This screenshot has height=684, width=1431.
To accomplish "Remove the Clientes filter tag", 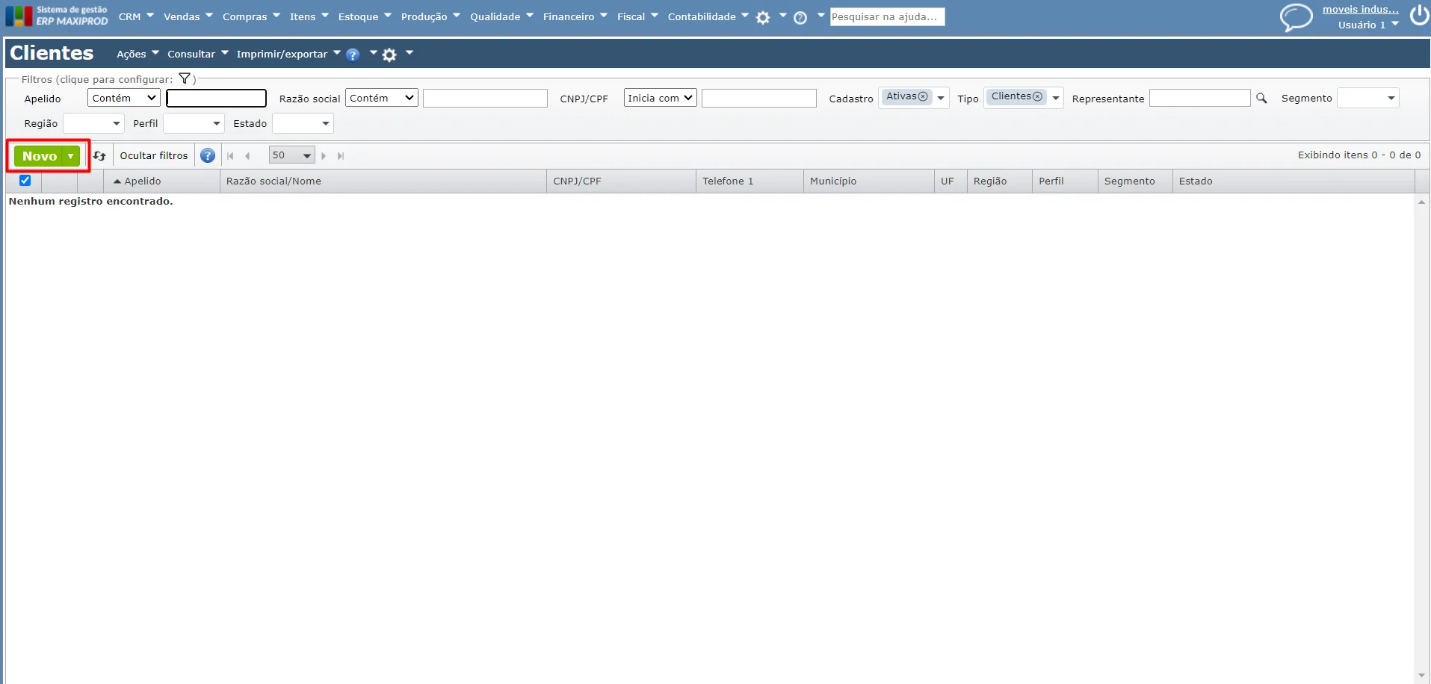I will click(x=1037, y=96).
